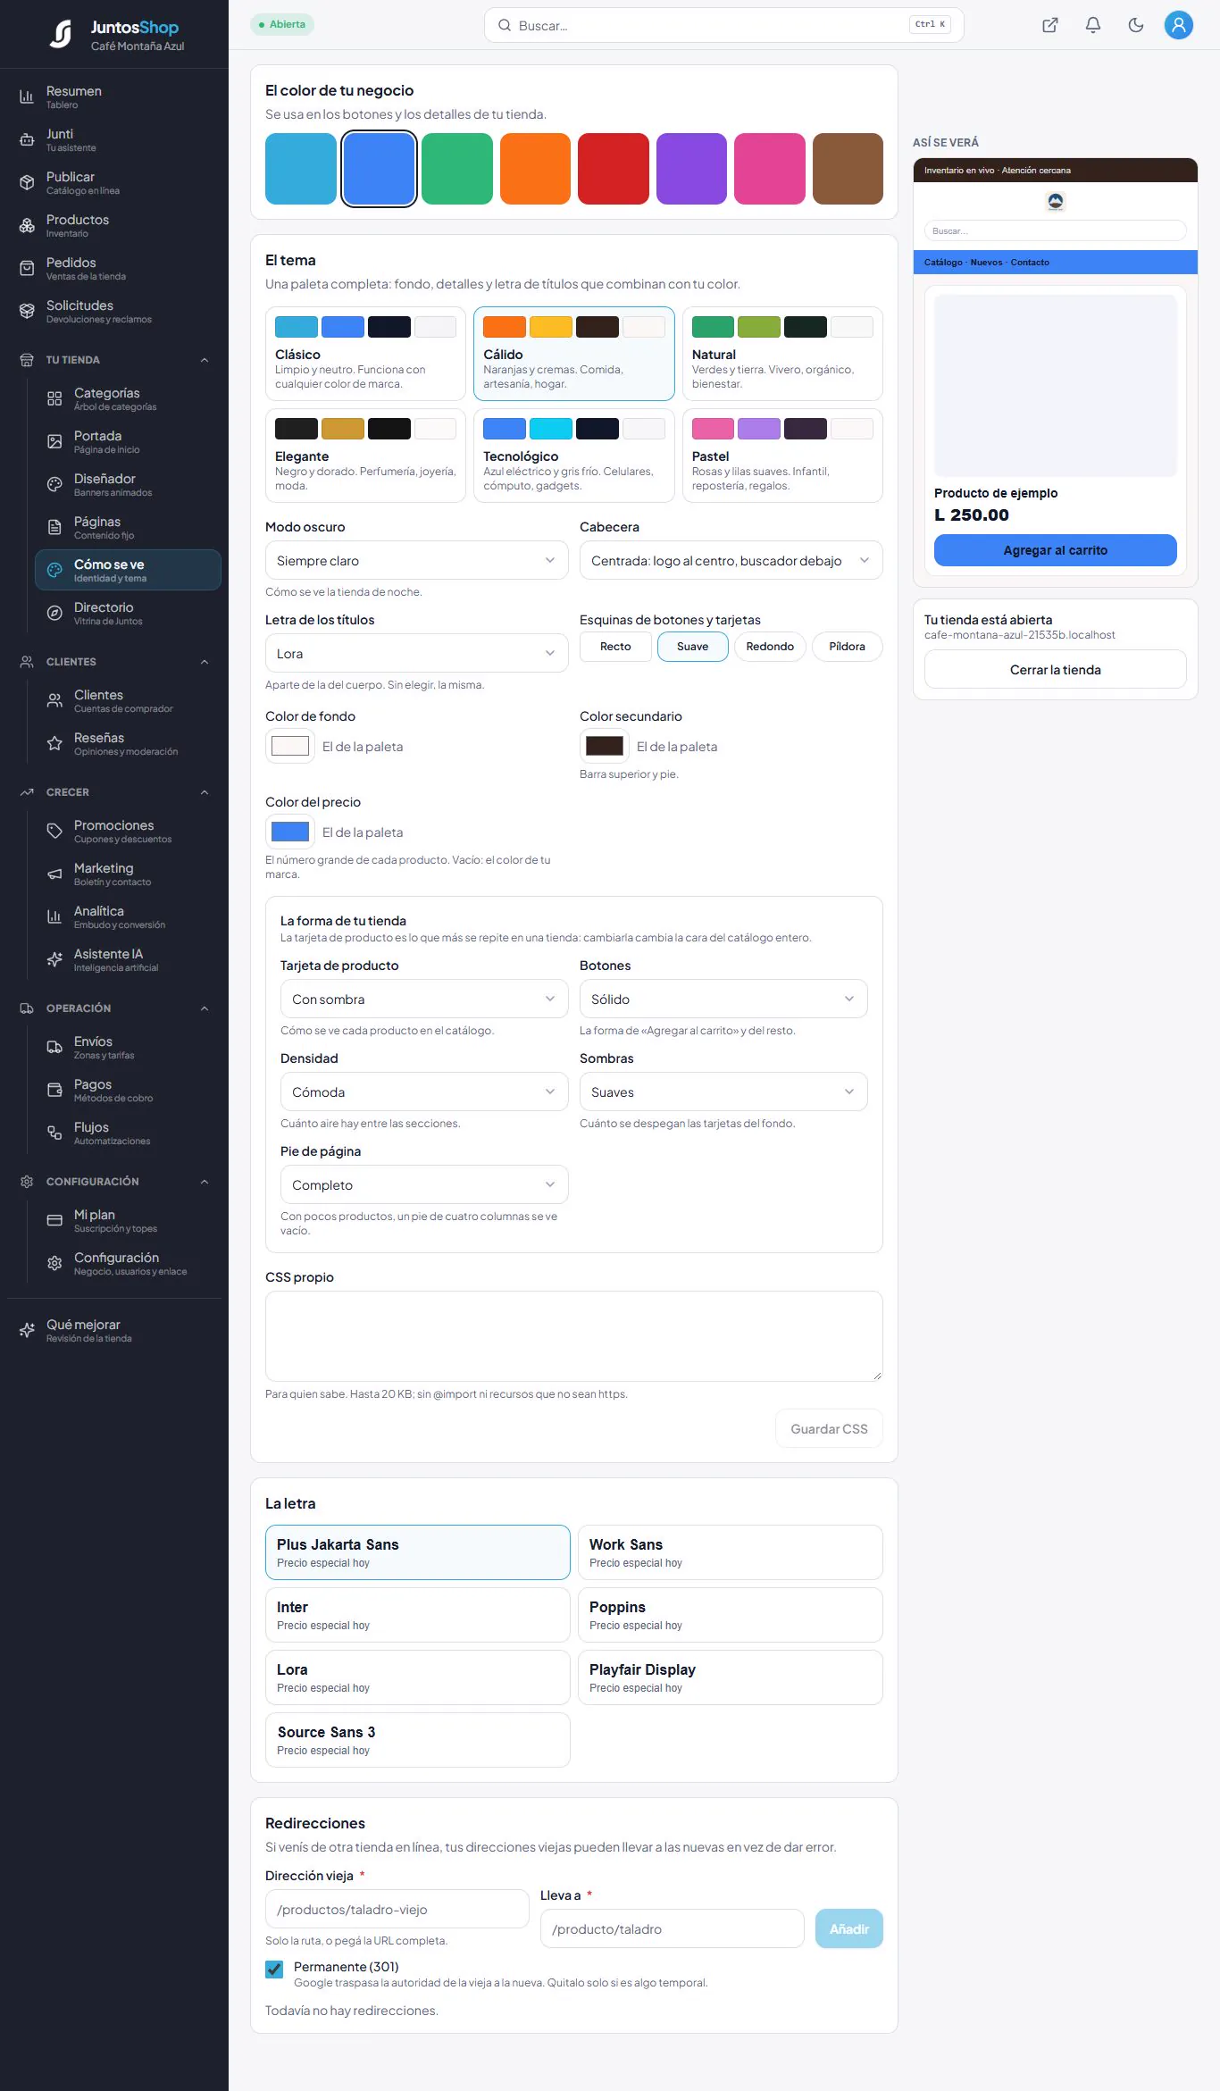
Task: Click the Directorio compass icon
Action: tap(54, 613)
